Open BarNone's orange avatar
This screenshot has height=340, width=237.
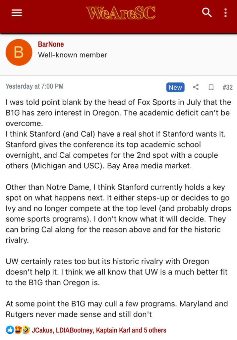pos(19,52)
